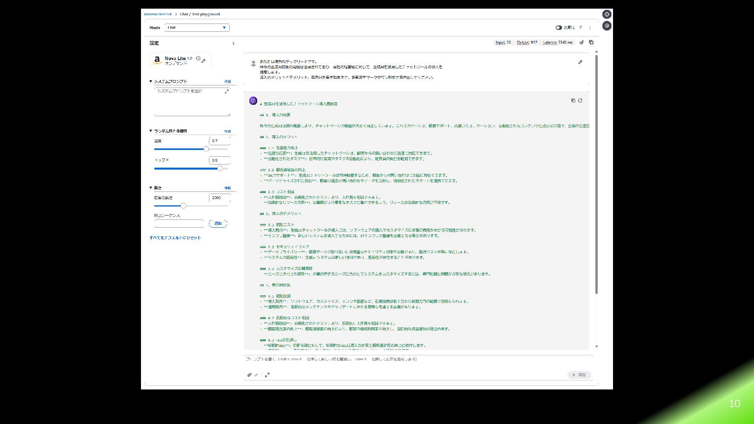This screenshot has width=754, height=424.
Task: Click the prompt magic wand icon
Action: click(256, 375)
